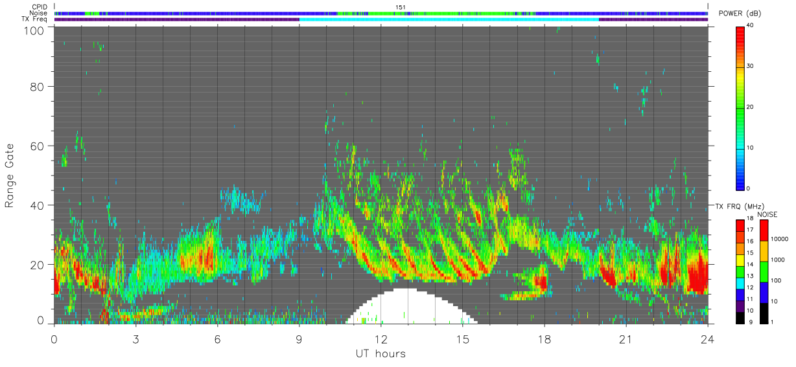Click the yellow segment of the TX FRQ color bar

click(x=740, y=260)
